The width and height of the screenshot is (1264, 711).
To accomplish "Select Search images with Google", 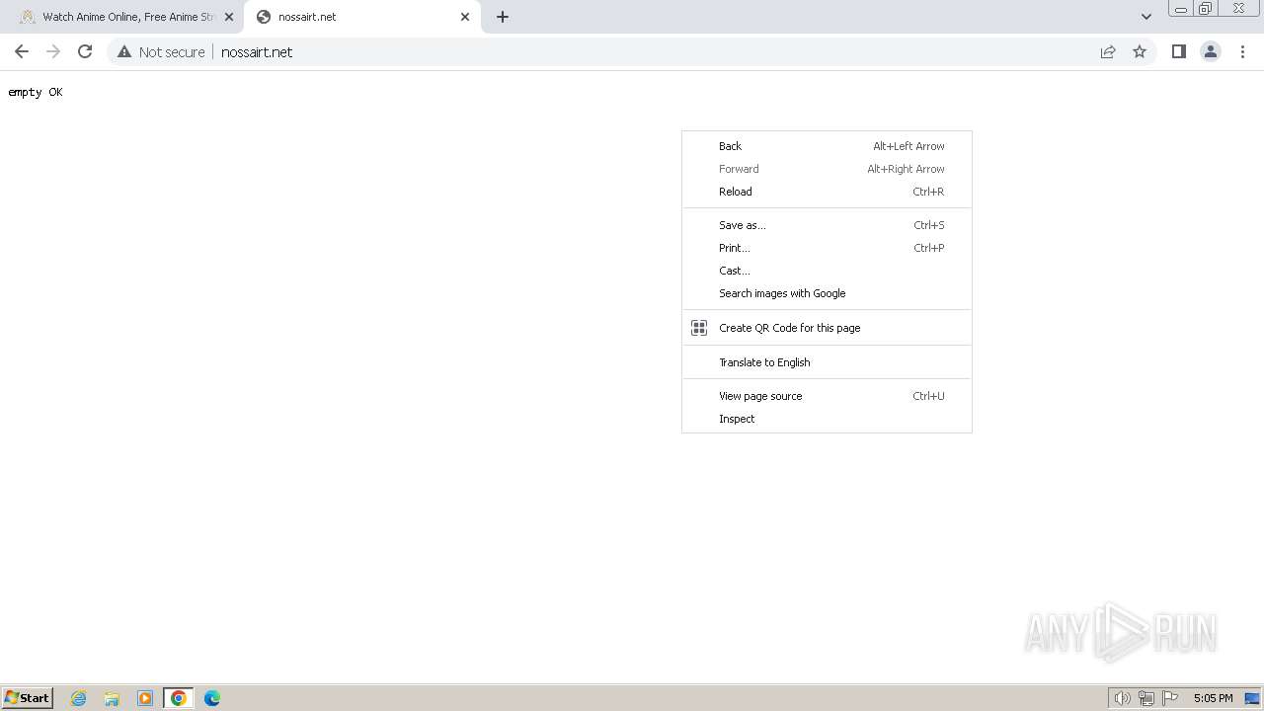I will [x=827, y=293].
